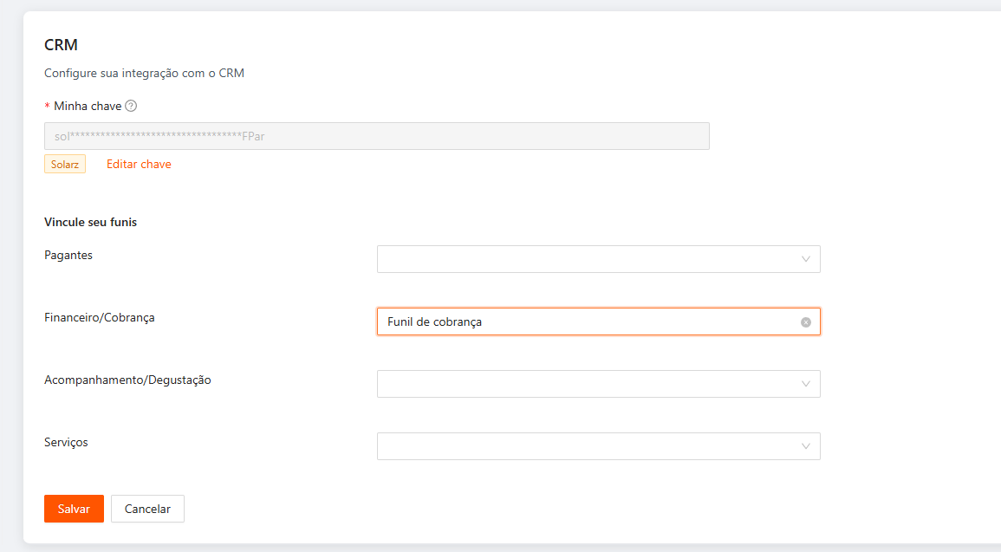Click the CRM page heading
The height and width of the screenshot is (552, 1001).
pos(62,45)
